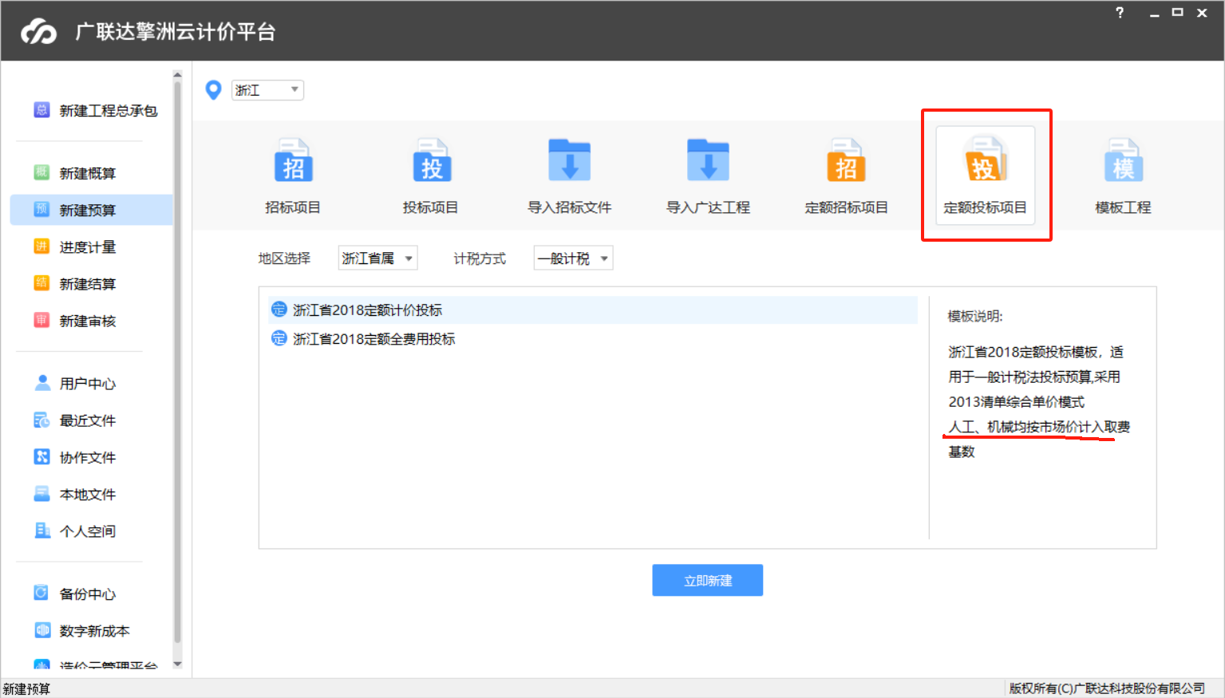Screen dimensions: 1225x698
Task: Click the 招标项目 icon
Action: coord(293,160)
